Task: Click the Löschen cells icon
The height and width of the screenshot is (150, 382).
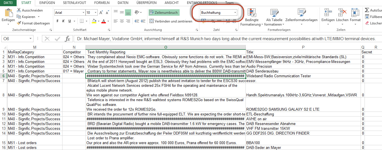Action: (x=342, y=13)
